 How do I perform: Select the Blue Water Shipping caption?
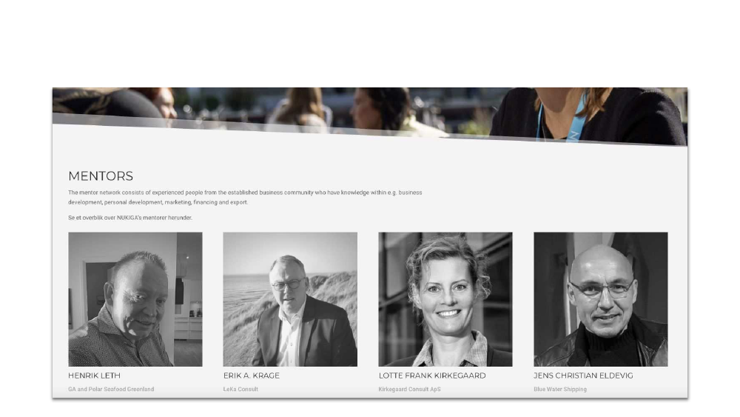560,389
